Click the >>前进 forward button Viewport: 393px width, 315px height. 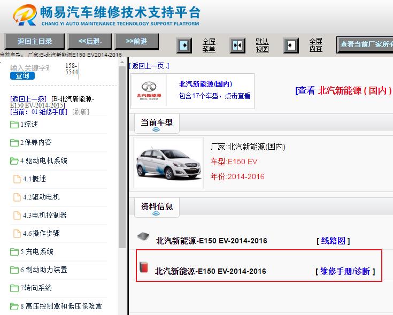(136, 41)
